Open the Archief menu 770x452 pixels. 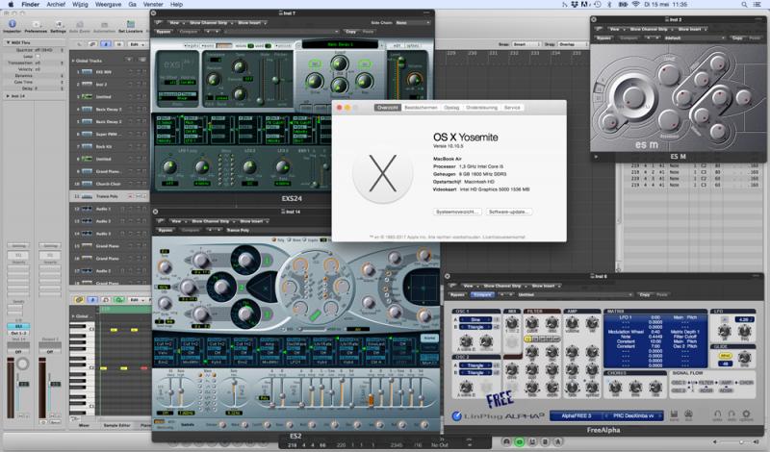pyautogui.click(x=56, y=5)
